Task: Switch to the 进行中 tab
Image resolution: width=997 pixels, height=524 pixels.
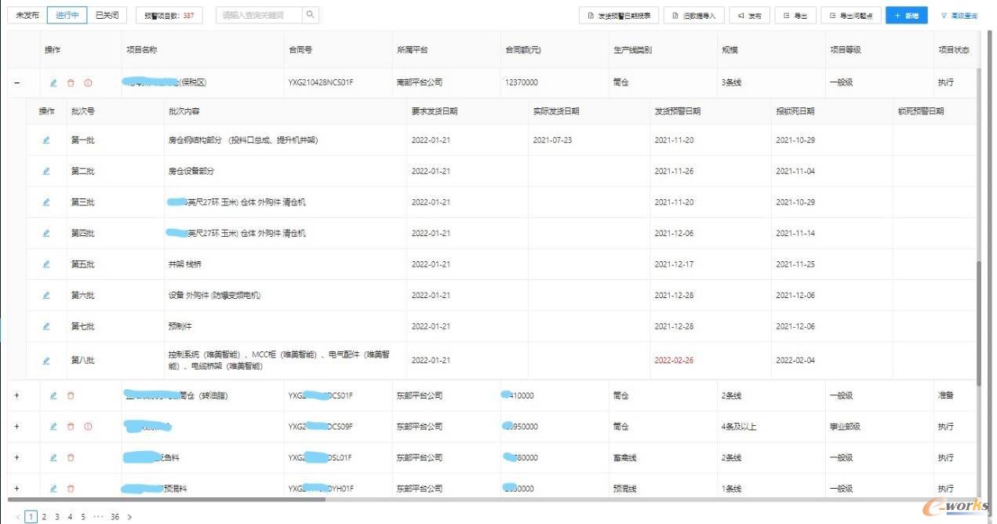Action: (67, 15)
